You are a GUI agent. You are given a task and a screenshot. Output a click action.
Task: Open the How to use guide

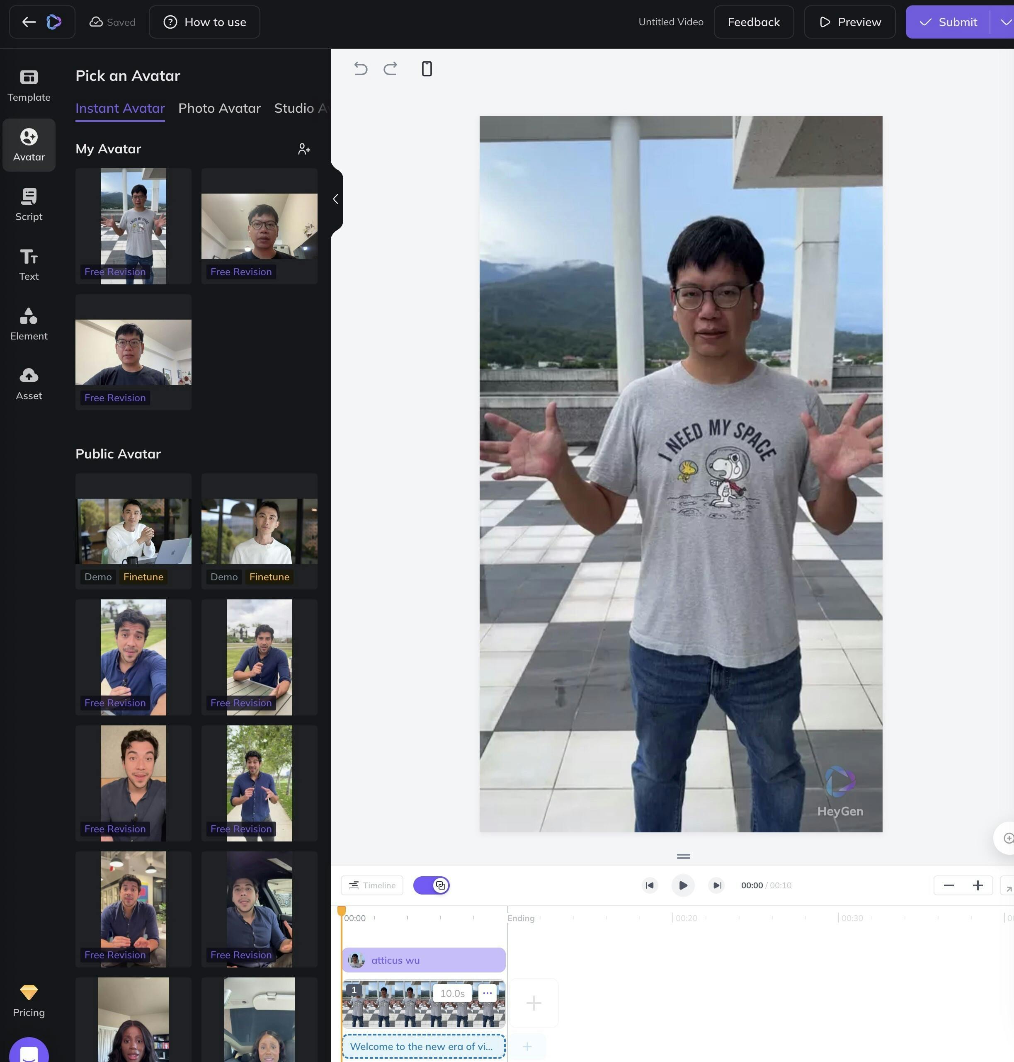click(204, 22)
